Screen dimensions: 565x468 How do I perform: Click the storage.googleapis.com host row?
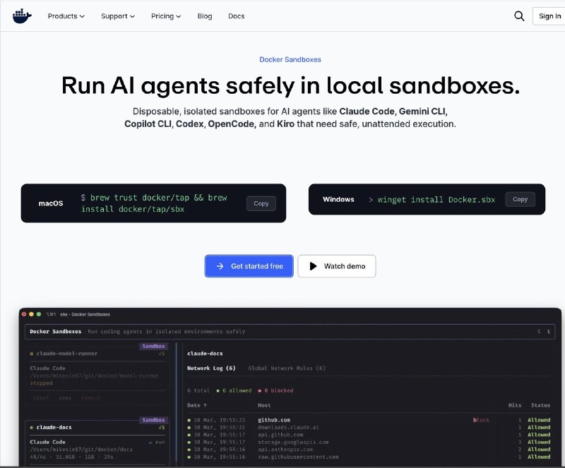(369, 442)
